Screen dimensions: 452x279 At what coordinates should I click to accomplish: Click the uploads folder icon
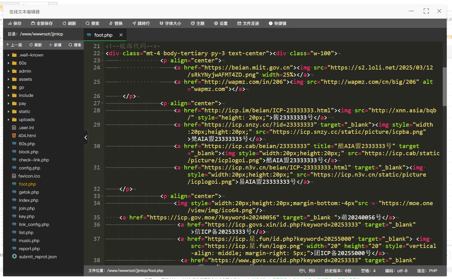click(x=14, y=119)
